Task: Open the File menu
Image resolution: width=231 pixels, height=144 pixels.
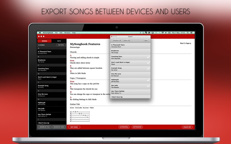Action: pyautogui.click(x=56, y=33)
